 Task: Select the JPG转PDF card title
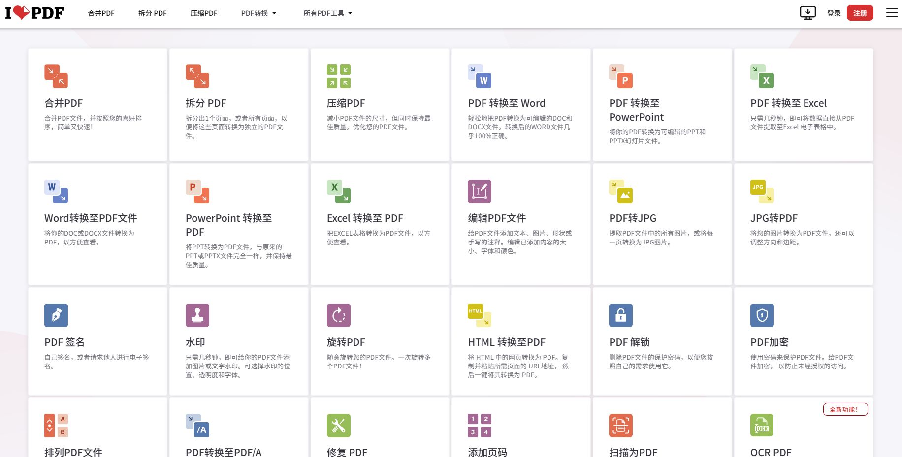tap(774, 218)
